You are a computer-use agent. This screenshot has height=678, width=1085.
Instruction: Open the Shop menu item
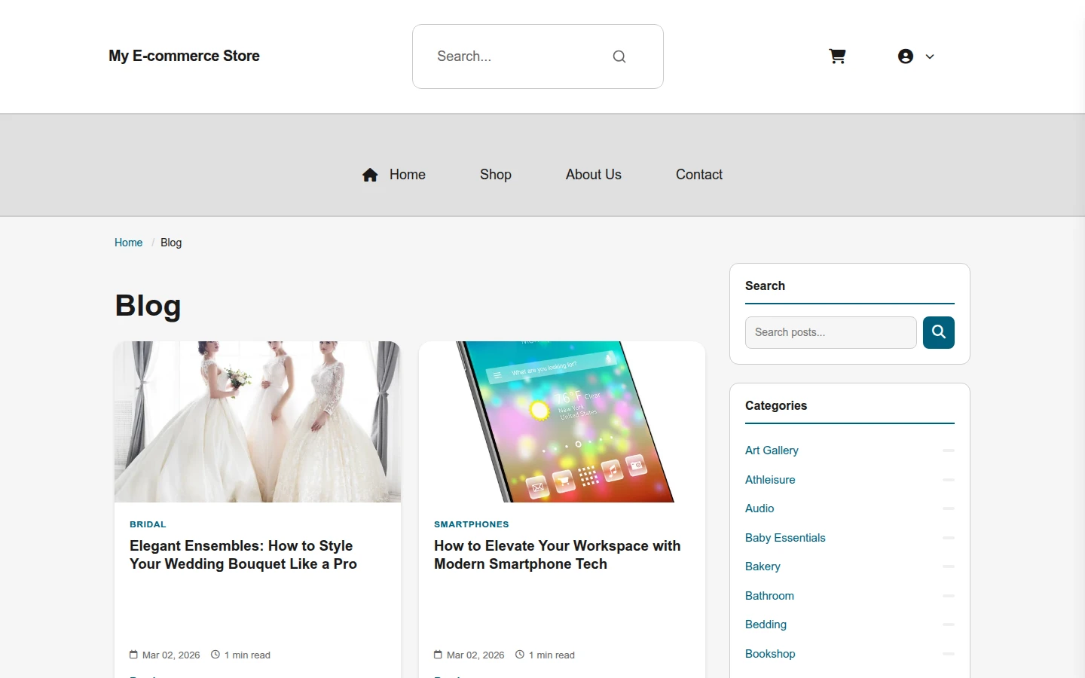tap(496, 175)
